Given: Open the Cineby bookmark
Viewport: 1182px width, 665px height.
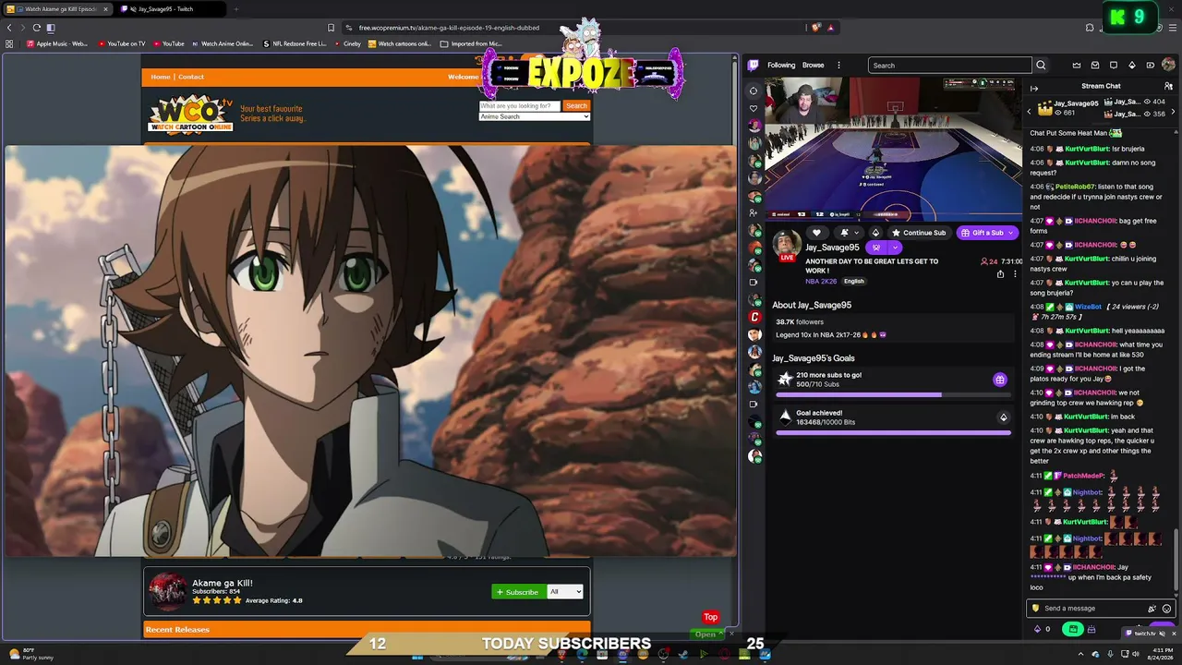Looking at the screenshot, I should tap(347, 43).
